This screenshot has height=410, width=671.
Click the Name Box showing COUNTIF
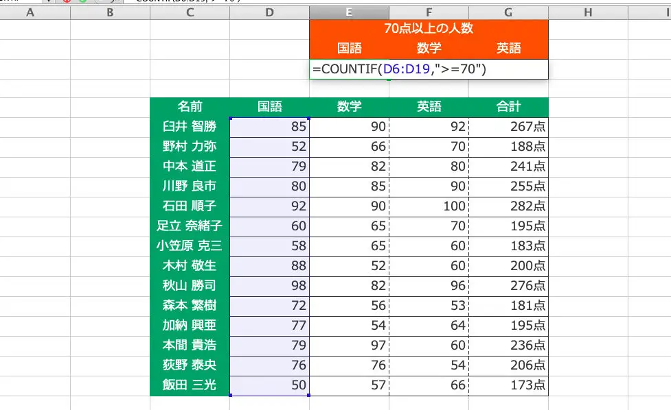(x=21, y=3)
